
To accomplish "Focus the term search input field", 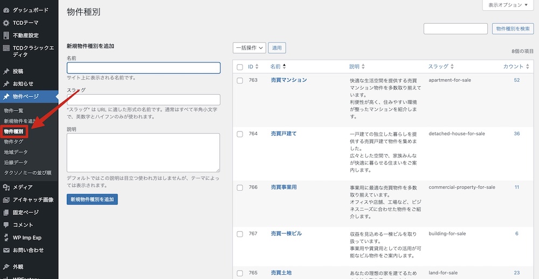I will coord(455,29).
